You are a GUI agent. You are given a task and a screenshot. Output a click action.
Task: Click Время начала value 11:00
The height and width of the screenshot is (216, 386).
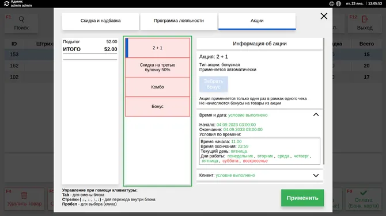236,142
